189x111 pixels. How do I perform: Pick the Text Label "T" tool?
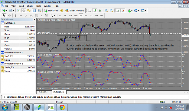click(x=47, y=15)
